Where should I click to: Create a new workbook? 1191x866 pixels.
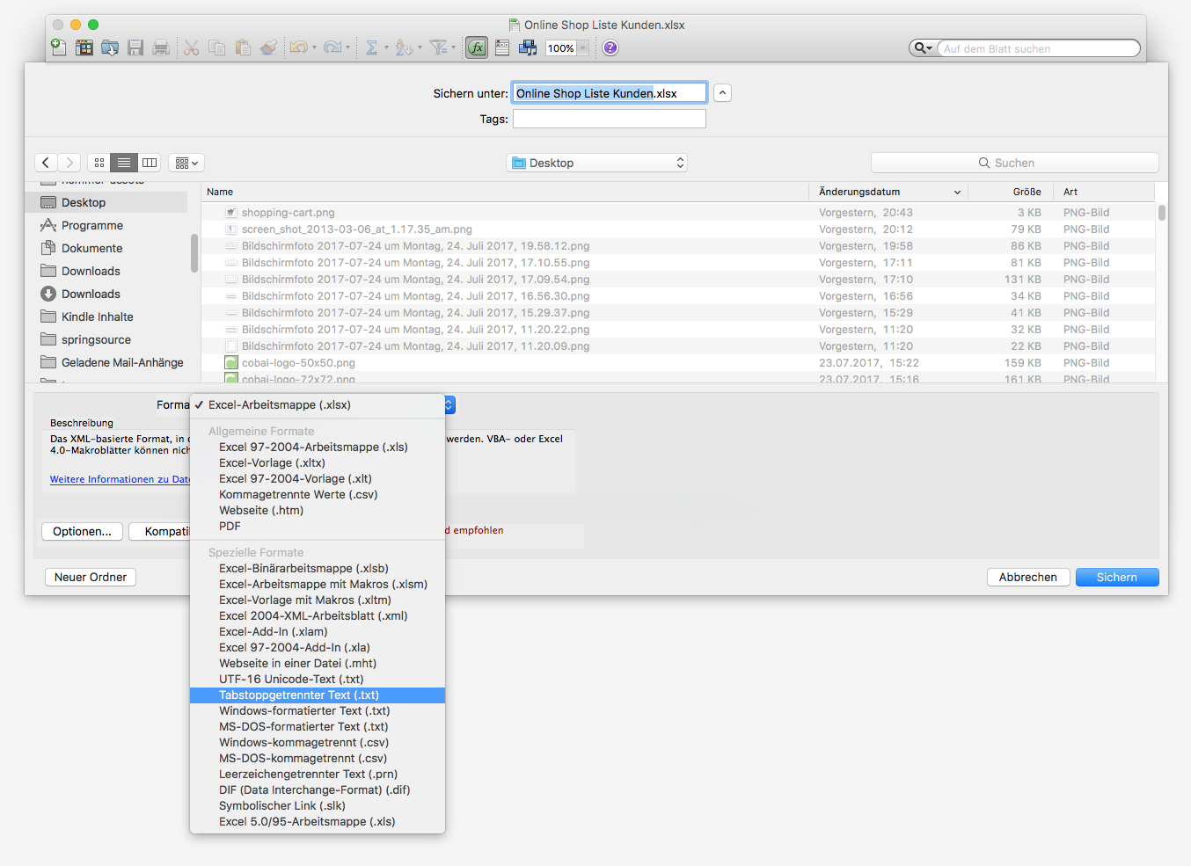pos(58,47)
